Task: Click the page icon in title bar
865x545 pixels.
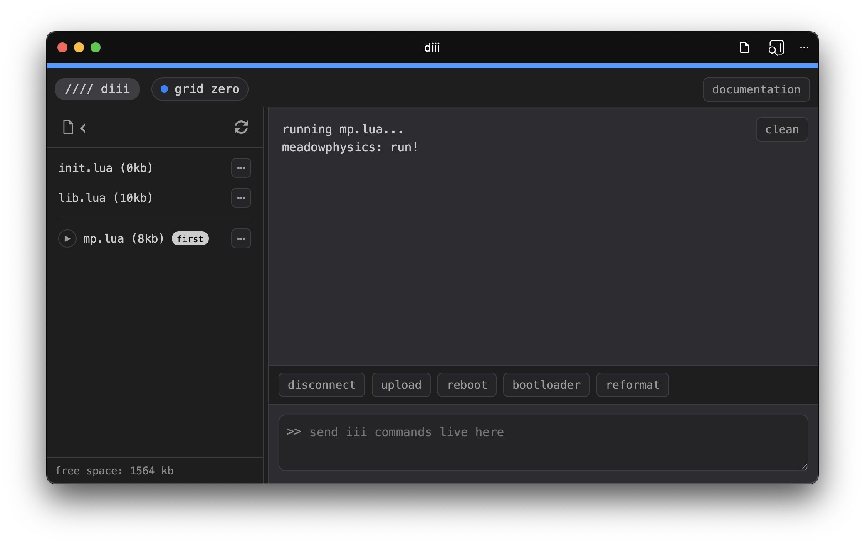Action: pyautogui.click(x=744, y=47)
